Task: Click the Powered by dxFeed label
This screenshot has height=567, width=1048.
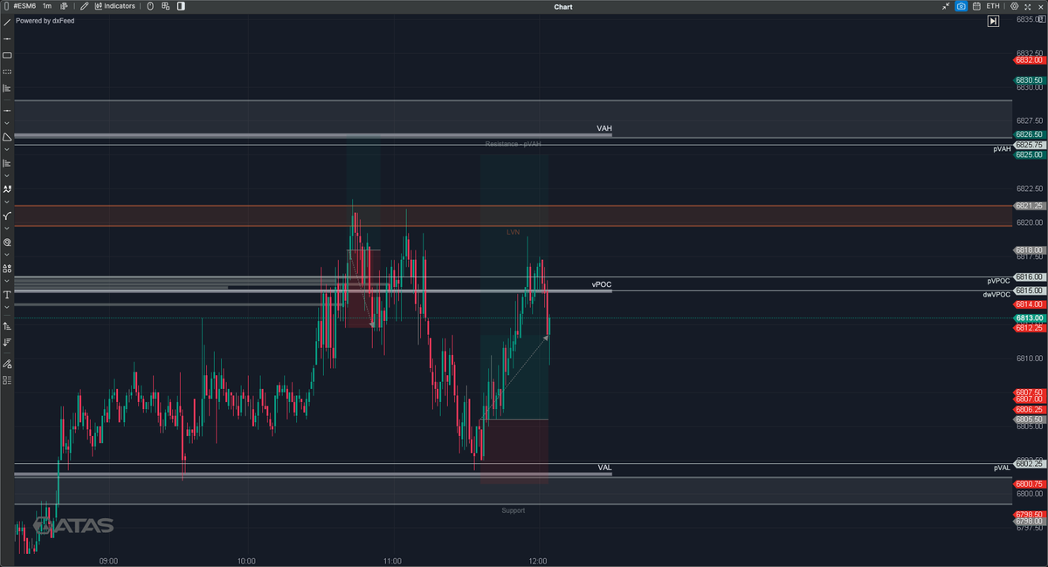Action: [x=45, y=20]
